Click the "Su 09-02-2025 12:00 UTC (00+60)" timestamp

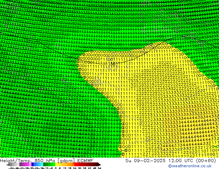click(x=171, y=160)
